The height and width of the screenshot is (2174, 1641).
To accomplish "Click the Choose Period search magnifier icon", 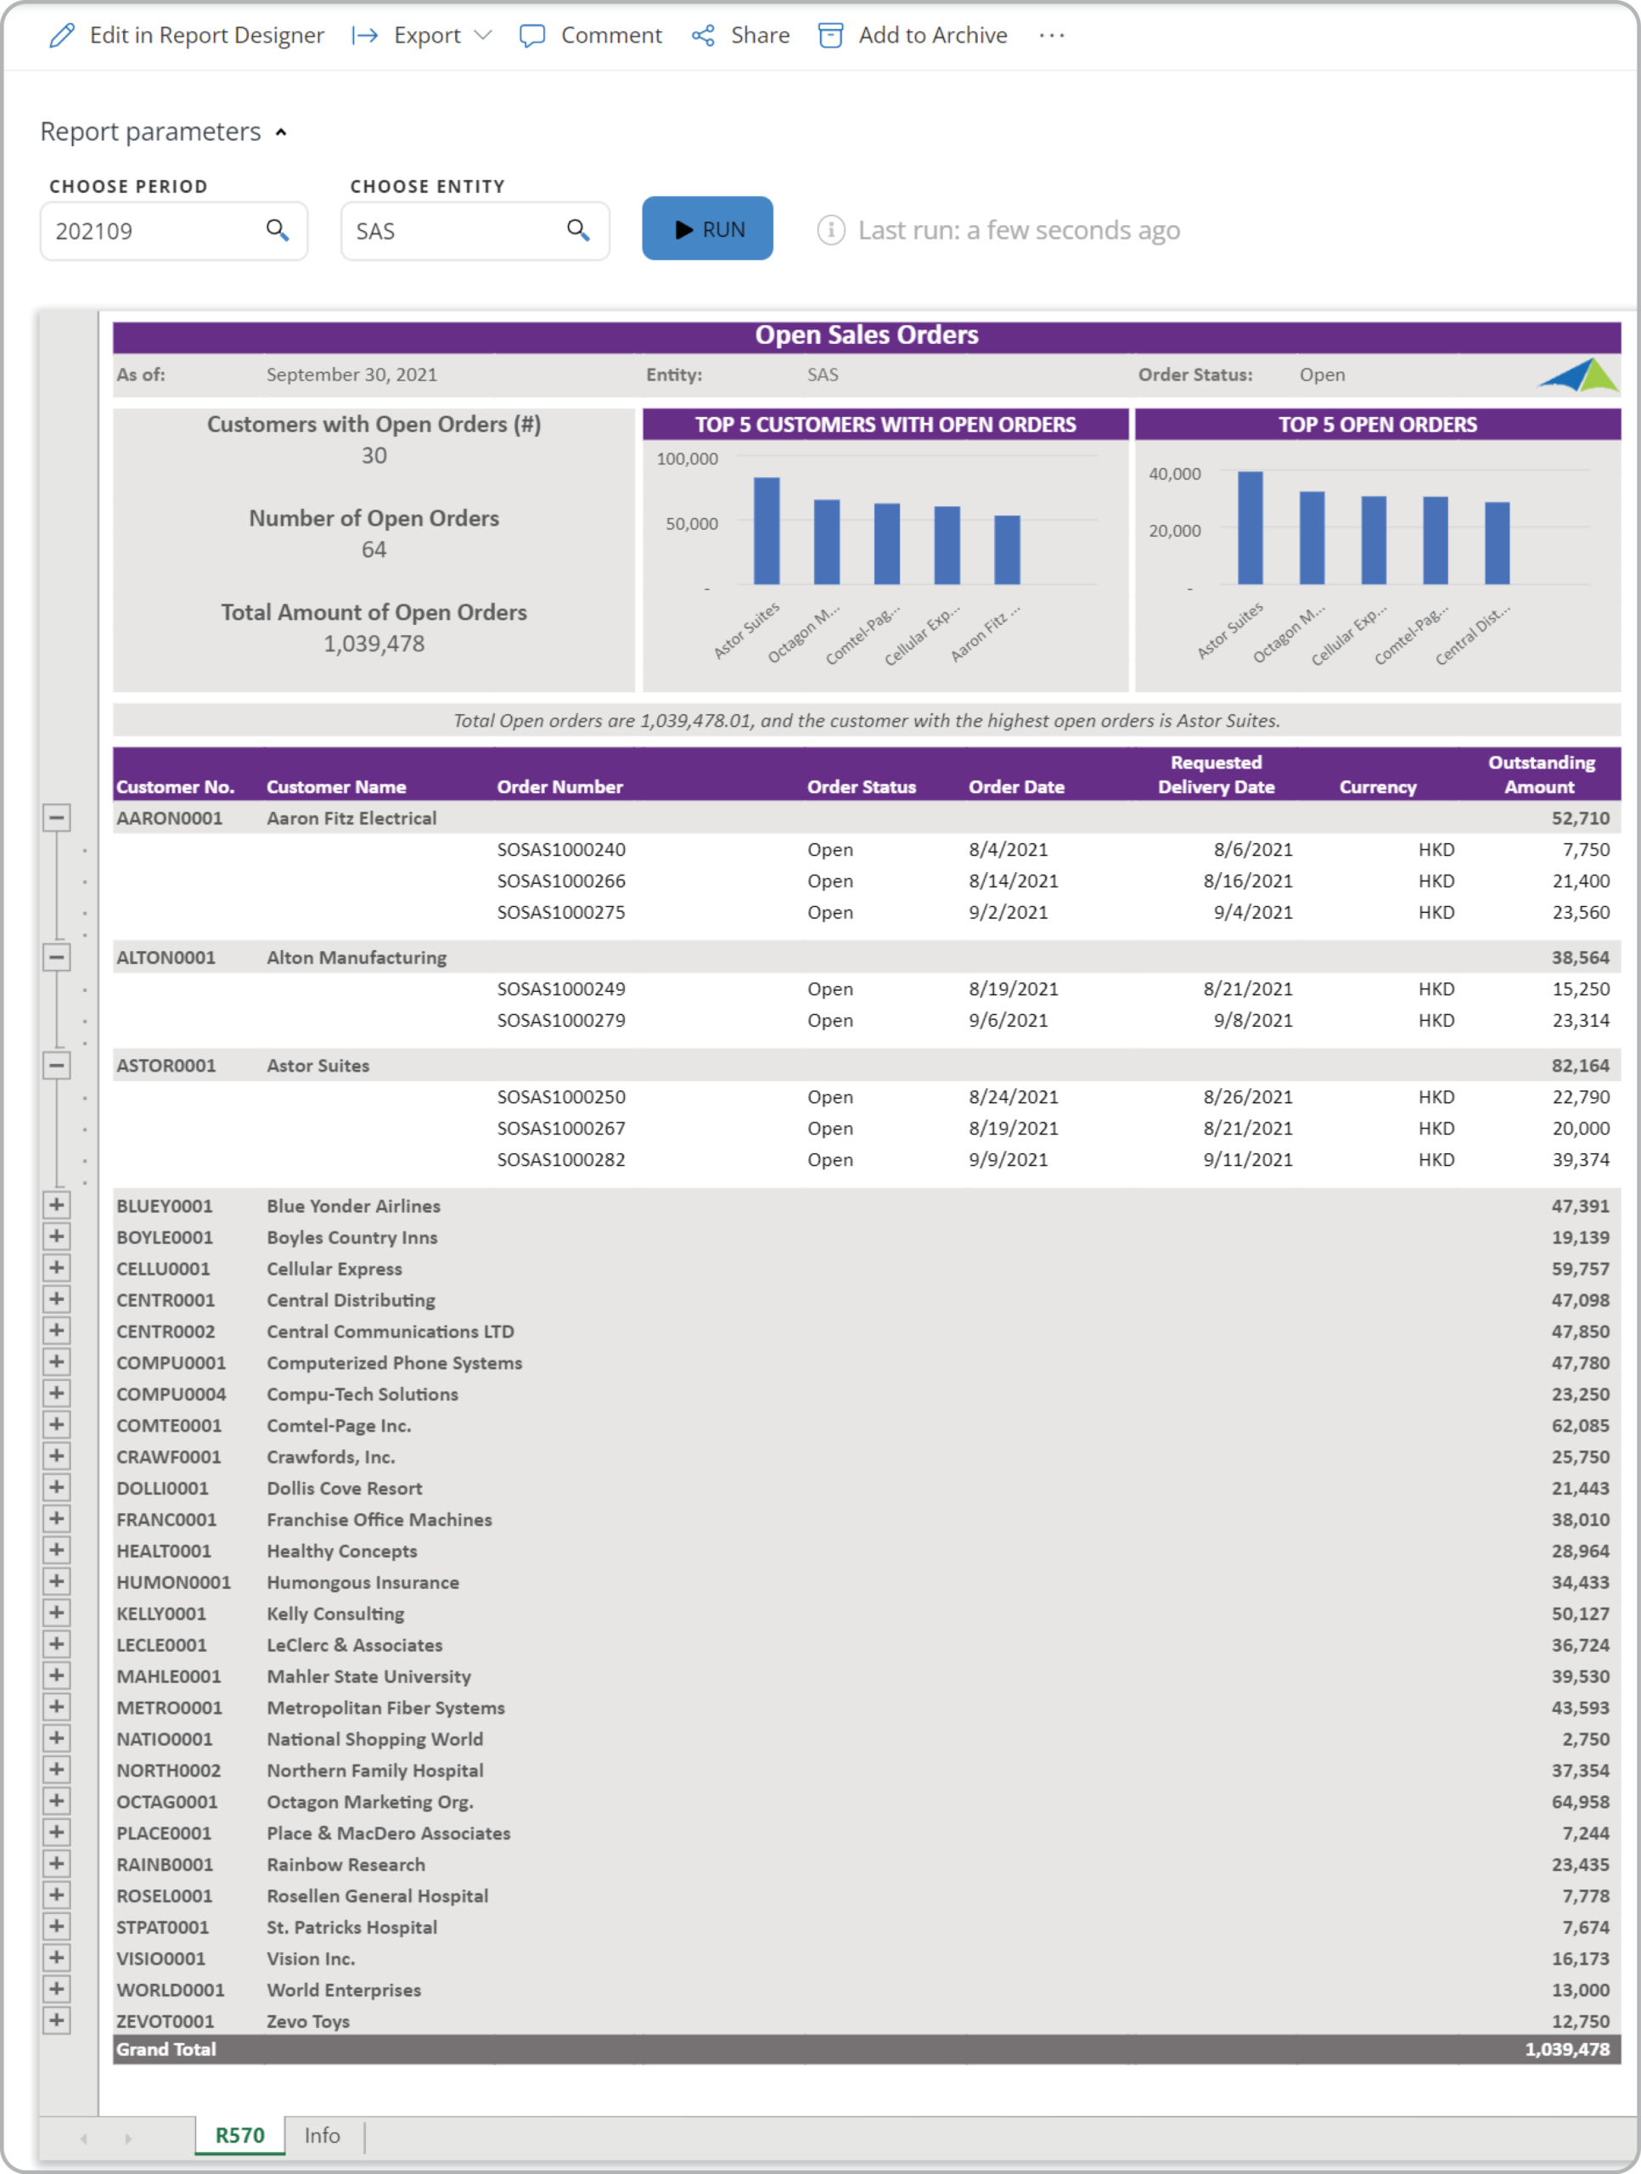I will [278, 230].
